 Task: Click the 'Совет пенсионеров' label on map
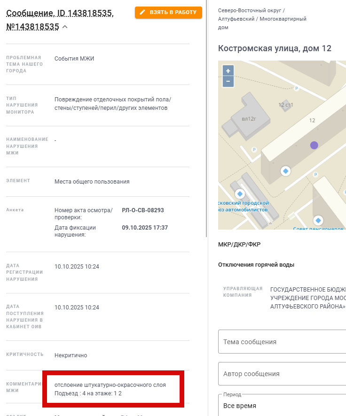pos(318,228)
